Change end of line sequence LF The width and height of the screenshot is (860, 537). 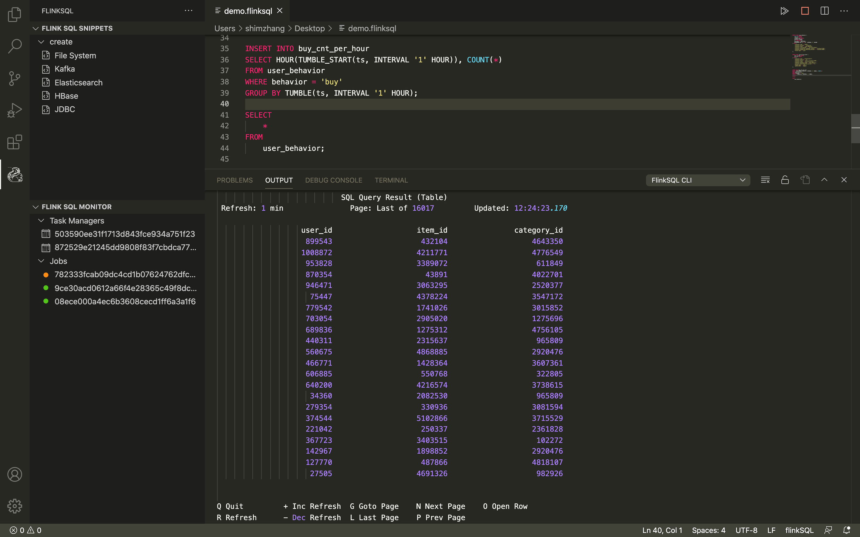[x=771, y=530]
